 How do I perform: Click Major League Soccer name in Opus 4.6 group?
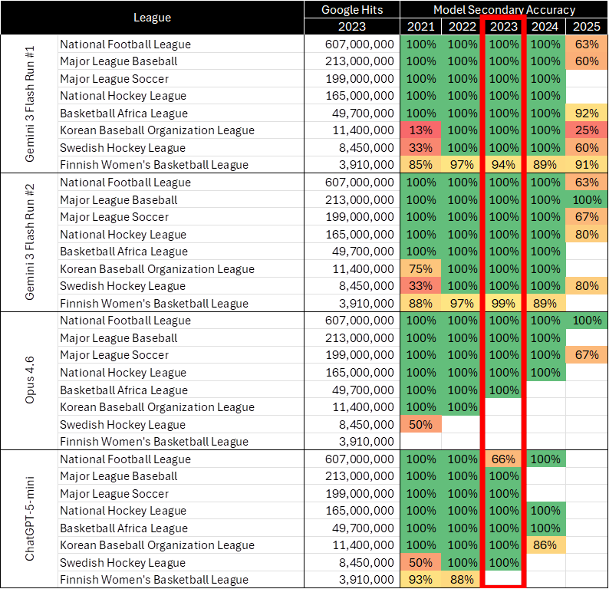114,355
